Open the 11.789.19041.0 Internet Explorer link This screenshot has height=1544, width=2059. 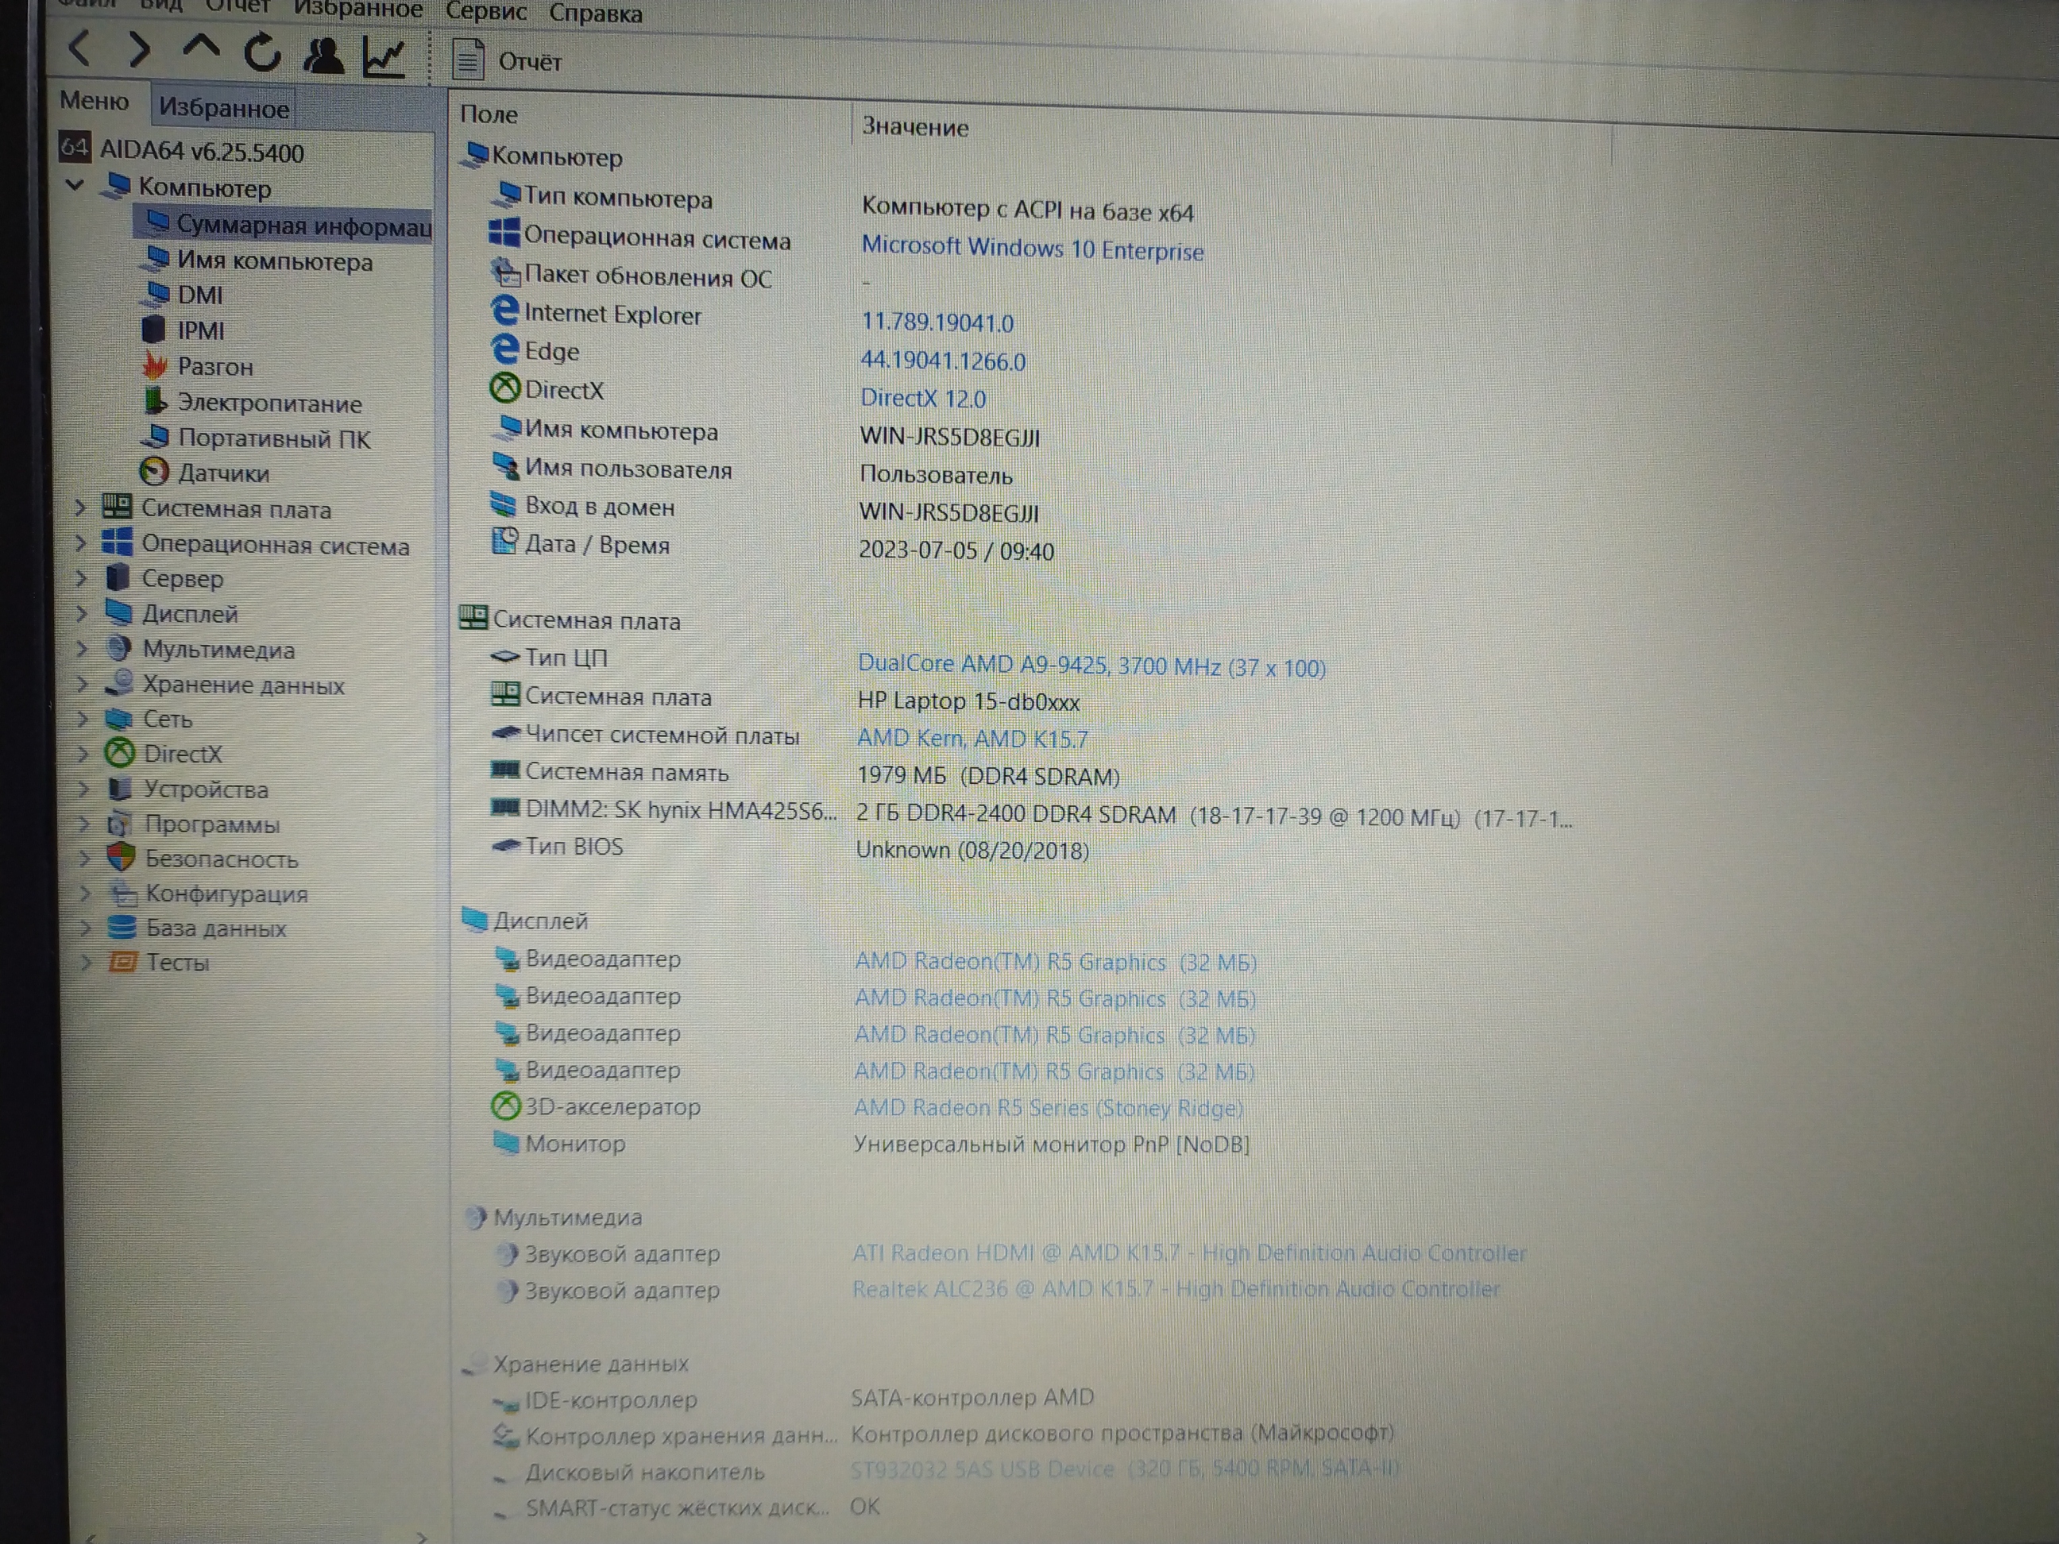[937, 323]
